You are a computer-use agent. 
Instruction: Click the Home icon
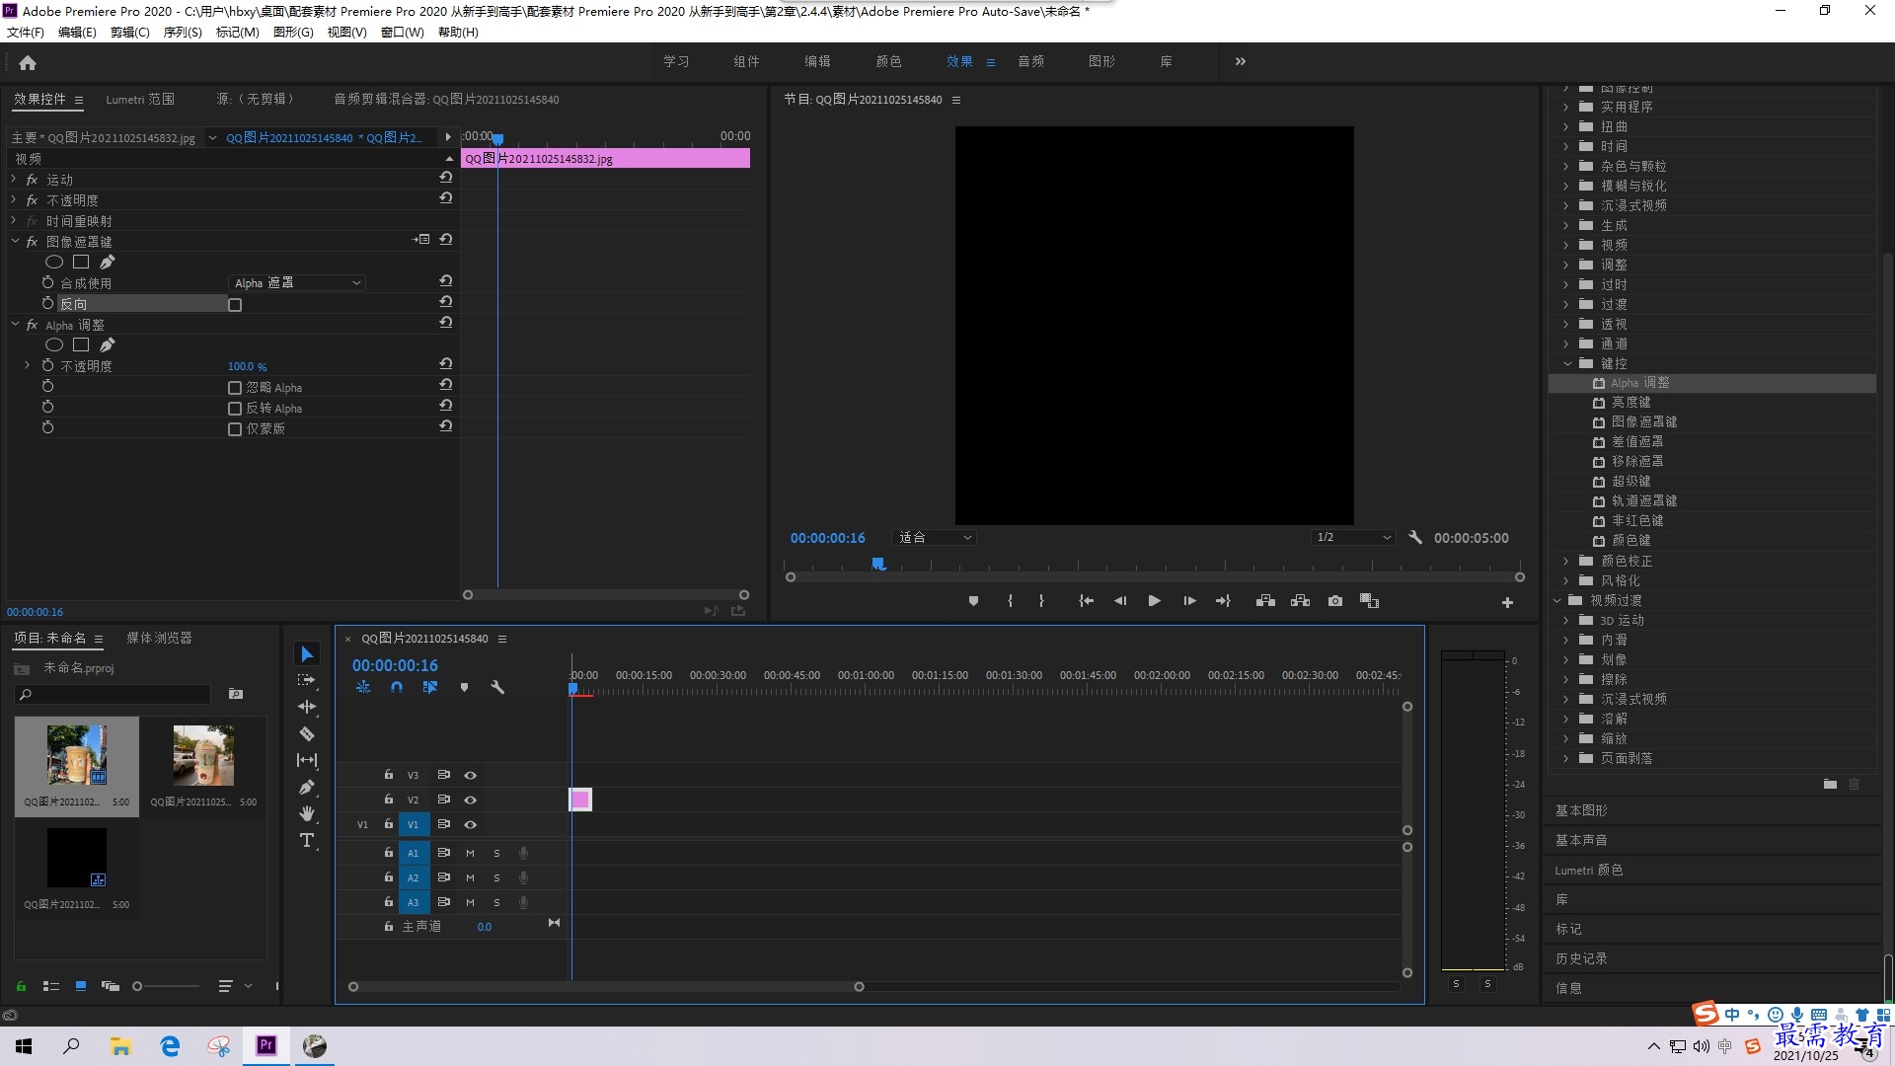pyautogui.click(x=28, y=62)
